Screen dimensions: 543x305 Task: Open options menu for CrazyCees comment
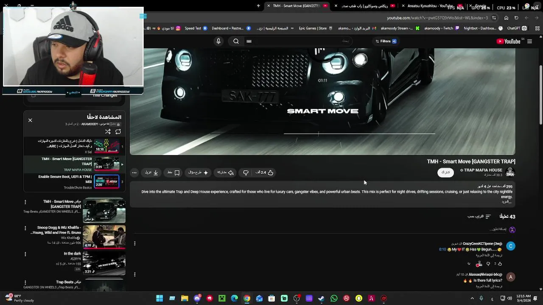tap(134, 244)
